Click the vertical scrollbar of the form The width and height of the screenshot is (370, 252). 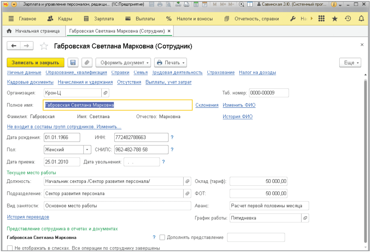click(x=365, y=162)
